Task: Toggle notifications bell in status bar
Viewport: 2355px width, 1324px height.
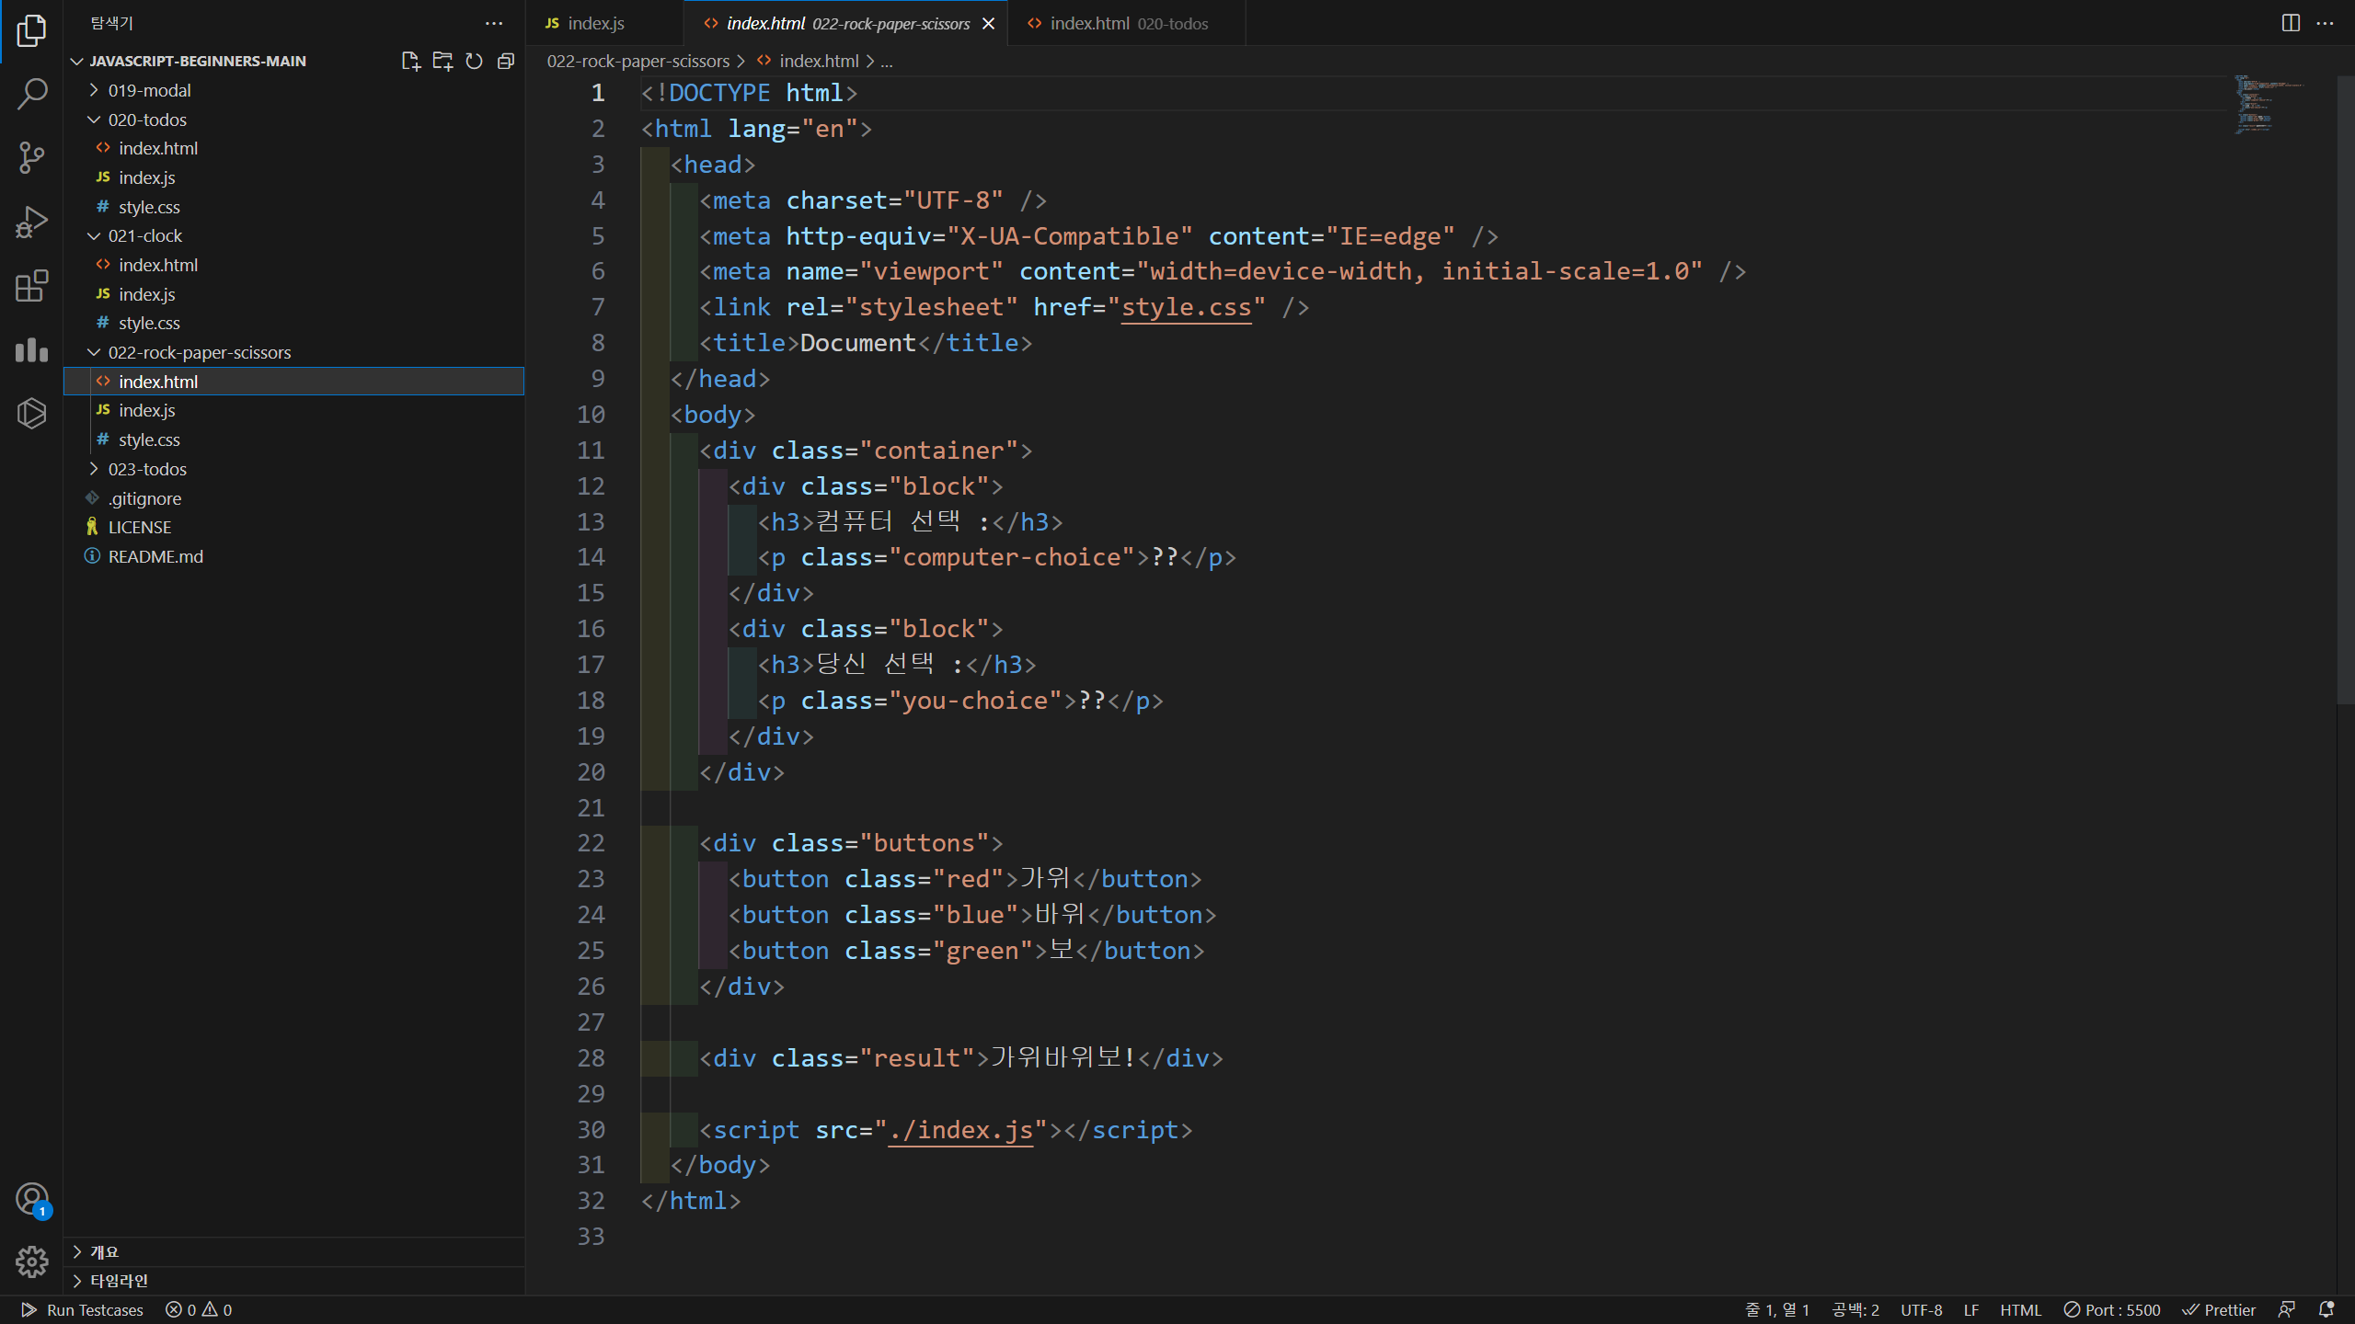Action: [2326, 1309]
